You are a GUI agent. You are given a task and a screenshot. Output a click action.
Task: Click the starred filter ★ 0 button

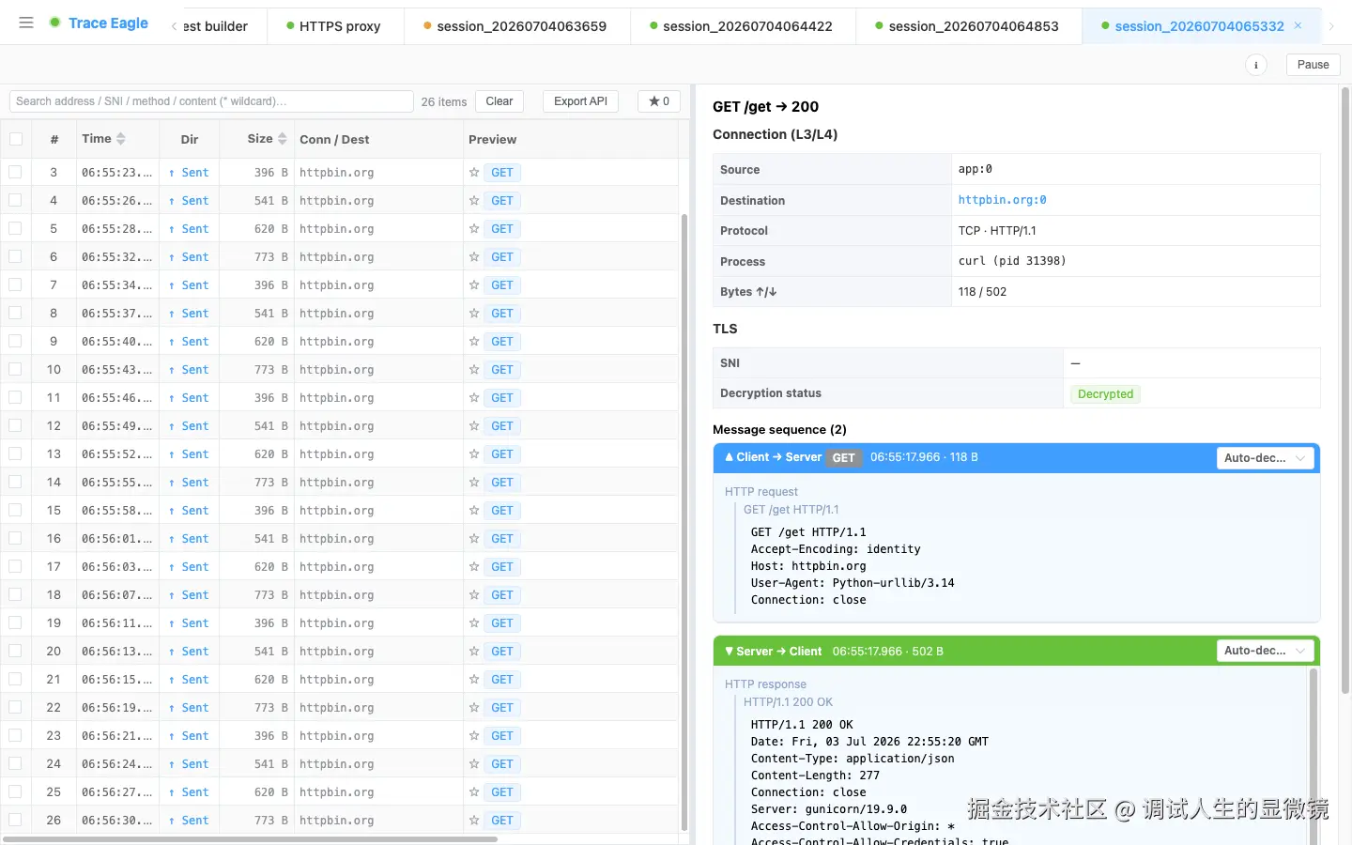pyautogui.click(x=659, y=101)
